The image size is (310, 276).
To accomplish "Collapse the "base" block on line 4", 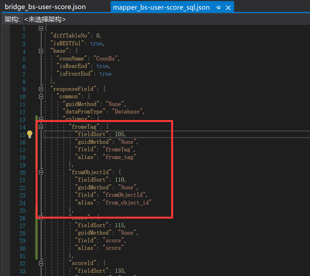I will click(x=41, y=51).
